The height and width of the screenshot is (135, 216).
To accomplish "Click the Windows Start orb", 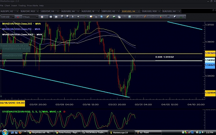I will 5,132.
